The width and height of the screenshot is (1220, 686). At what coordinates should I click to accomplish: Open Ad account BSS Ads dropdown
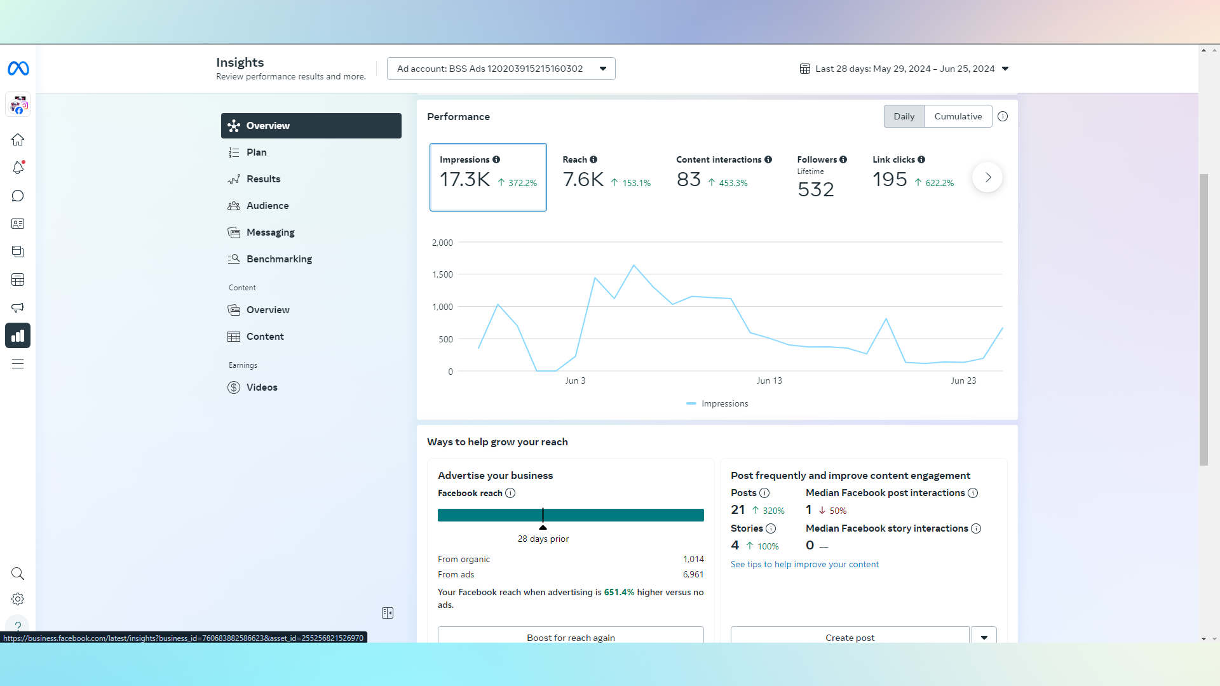tap(501, 69)
